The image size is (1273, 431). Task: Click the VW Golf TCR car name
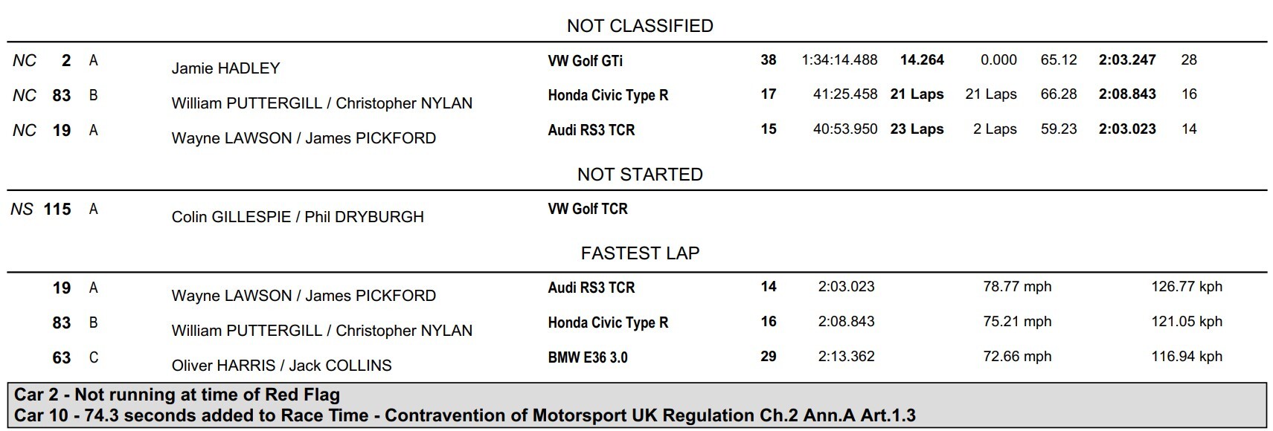point(588,210)
